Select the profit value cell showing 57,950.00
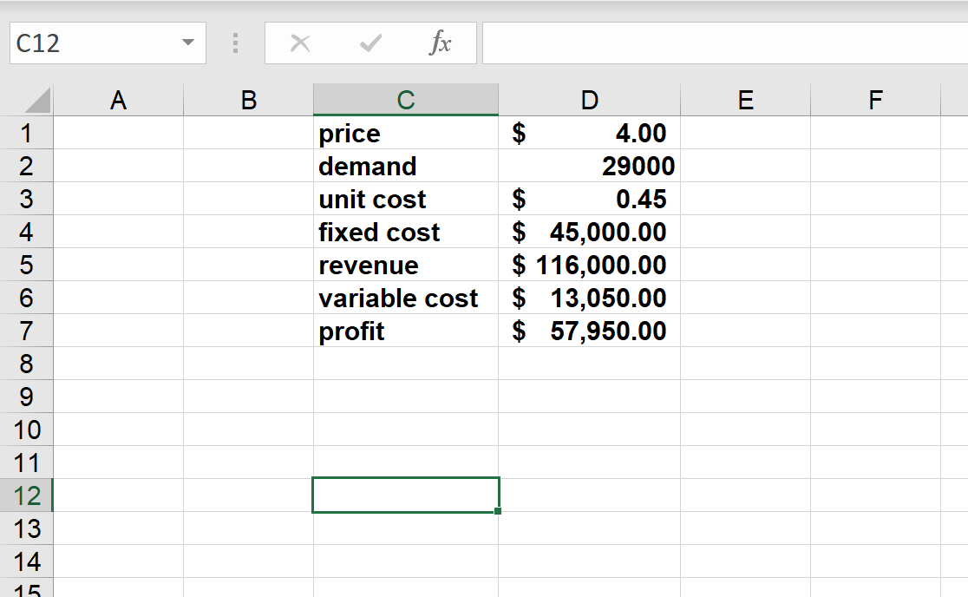 click(x=589, y=331)
